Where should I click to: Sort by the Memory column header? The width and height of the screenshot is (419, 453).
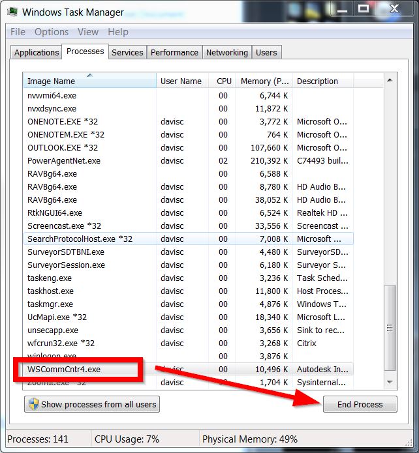(x=264, y=81)
